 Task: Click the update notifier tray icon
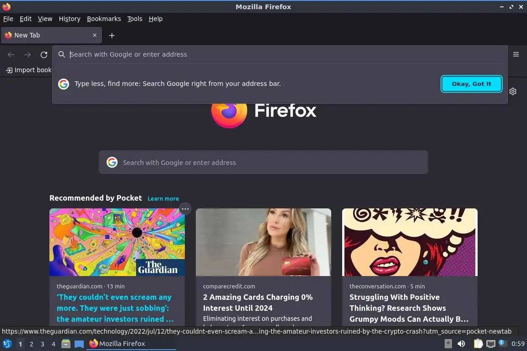pyautogui.click(x=502, y=343)
